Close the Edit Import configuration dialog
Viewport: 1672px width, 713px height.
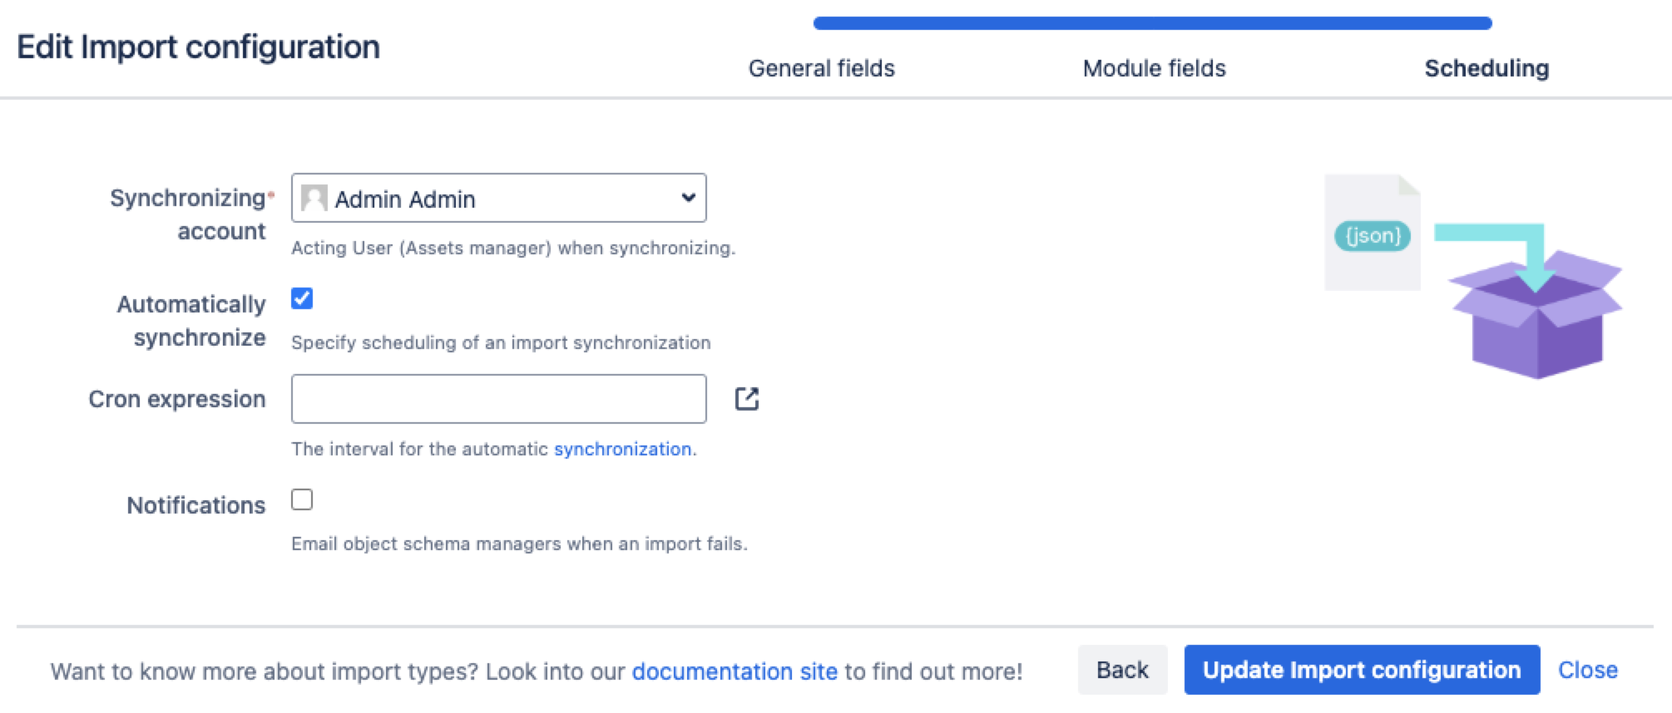pyautogui.click(x=1587, y=670)
